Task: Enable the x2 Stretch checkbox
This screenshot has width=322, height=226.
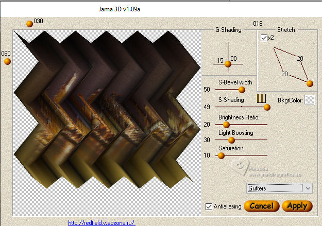Action: pyautogui.click(x=264, y=38)
